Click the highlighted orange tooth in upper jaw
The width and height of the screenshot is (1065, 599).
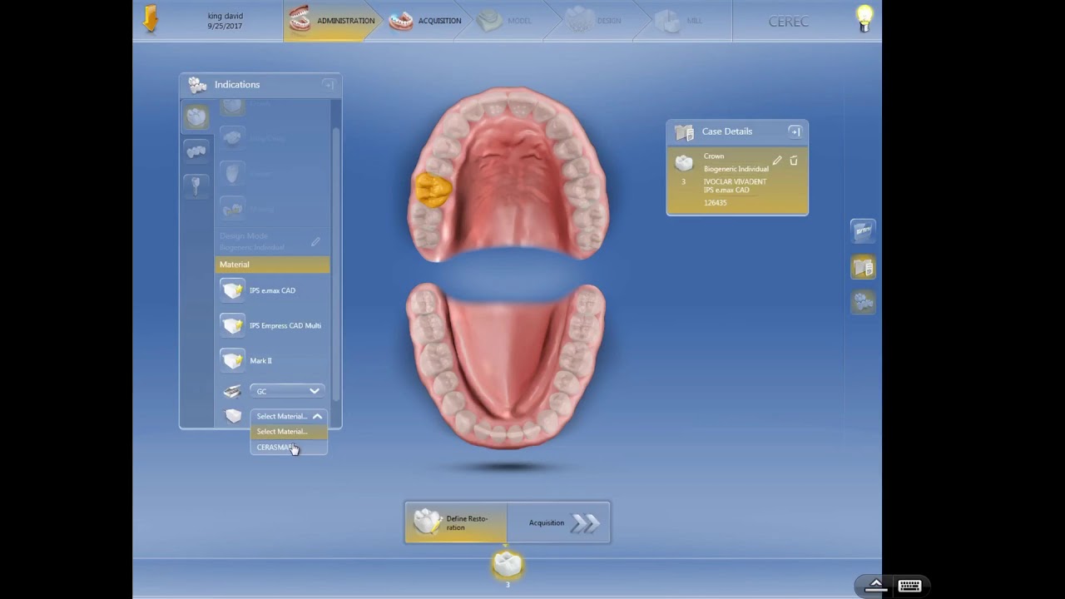pyautogui.click(x=433, y=190)
